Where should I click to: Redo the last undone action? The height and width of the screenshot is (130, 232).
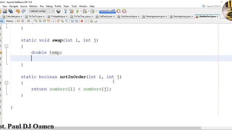point(24,11)
